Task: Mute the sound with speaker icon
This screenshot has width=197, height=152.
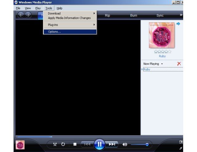Action: (x=125, y=145)
